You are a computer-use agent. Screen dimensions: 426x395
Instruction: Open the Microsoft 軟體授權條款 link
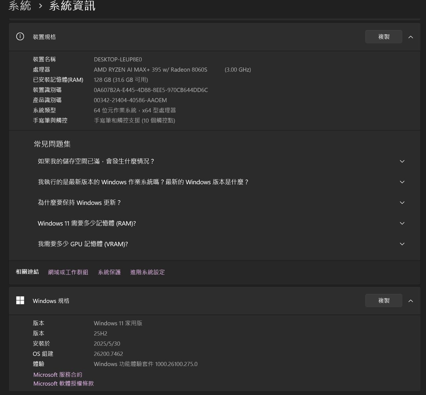pyautogui.click(x=64, y=384)
